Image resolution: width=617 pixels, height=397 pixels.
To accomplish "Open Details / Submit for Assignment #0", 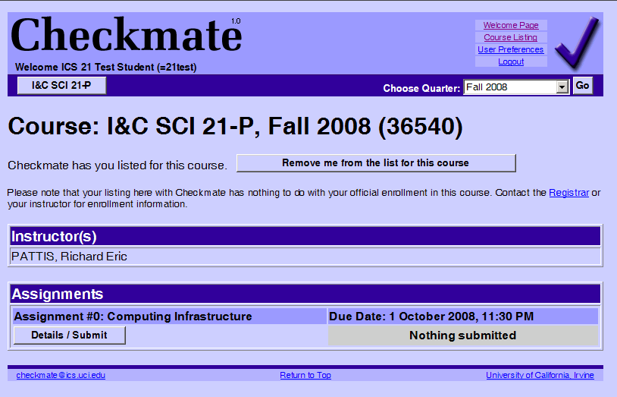I will point(69,335).
